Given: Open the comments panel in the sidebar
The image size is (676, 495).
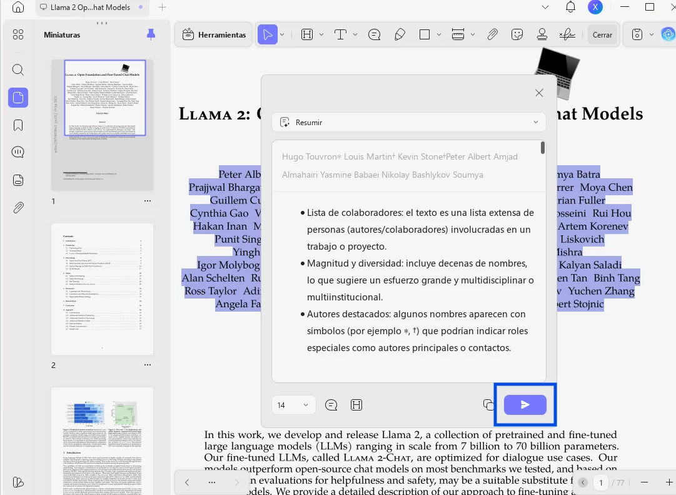Looking at the screenshot, I should coord(18,152).
